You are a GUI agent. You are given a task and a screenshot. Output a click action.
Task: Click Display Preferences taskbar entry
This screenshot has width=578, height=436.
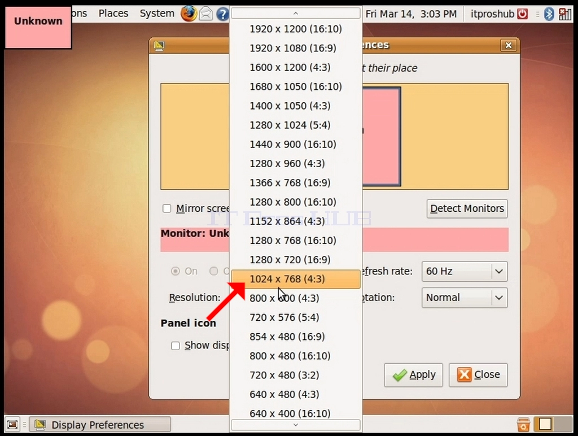(x=100, y=425)
